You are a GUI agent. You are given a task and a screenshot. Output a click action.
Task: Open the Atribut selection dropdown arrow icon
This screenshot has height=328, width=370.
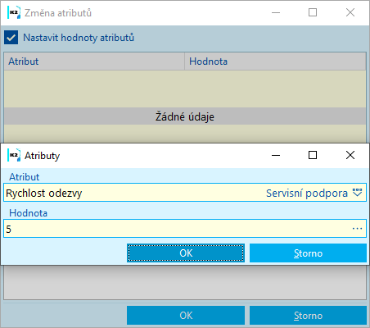coord(357,193)
